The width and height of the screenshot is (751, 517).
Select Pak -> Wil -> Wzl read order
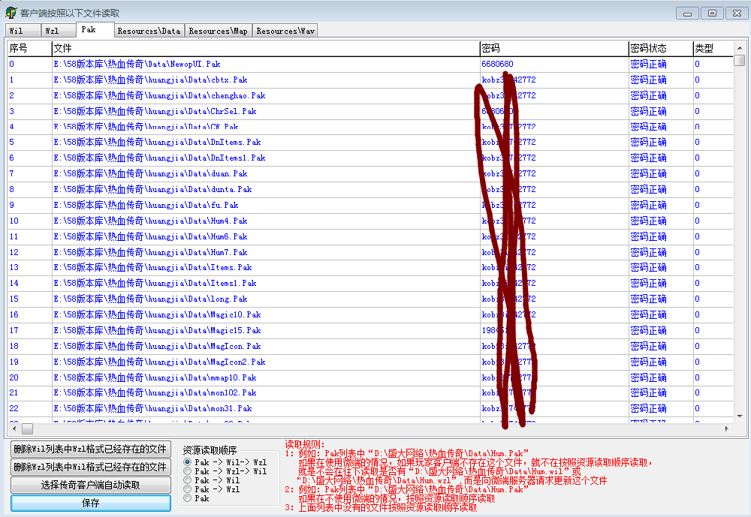pyautogui.click(x=188, y=462)
